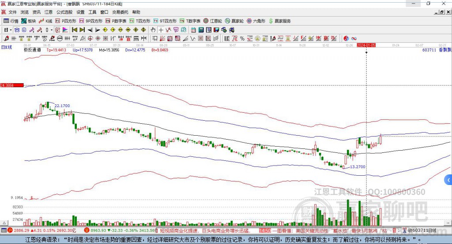Open the 9T四方形 tool
The width and height of the screenshot is (452, 244).
(x=165, y=21)
